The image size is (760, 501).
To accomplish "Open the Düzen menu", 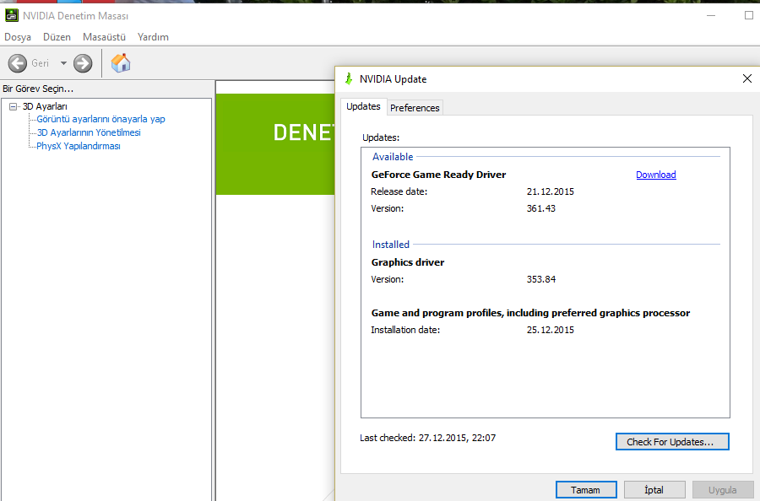I will [57, 37].
